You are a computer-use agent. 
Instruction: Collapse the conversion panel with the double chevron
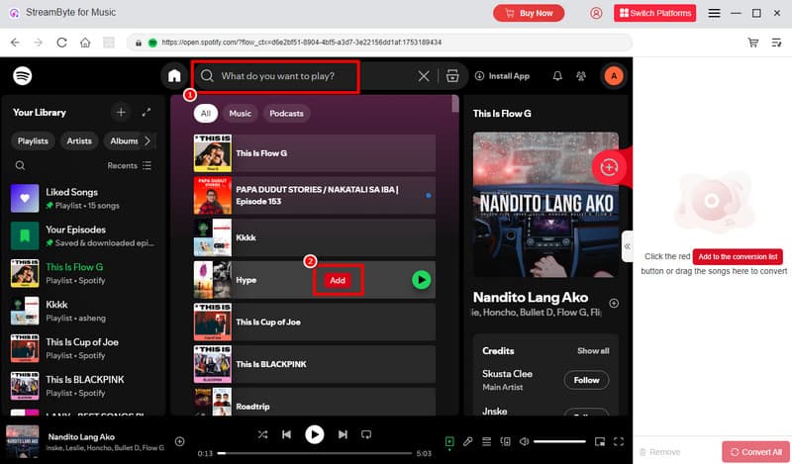click(627, 246)
